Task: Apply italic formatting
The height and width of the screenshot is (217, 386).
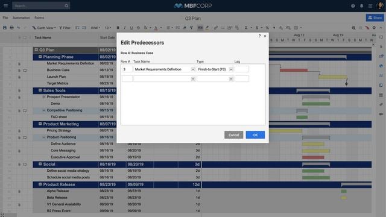Action: (125, 28)
